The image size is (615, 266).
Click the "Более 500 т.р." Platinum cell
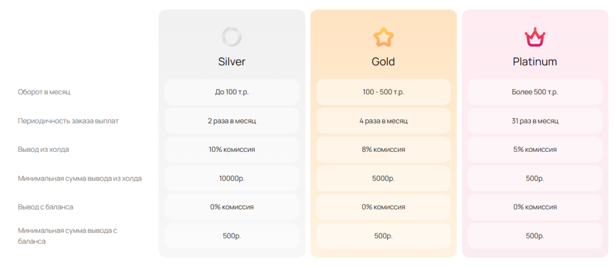coord(535,92)
